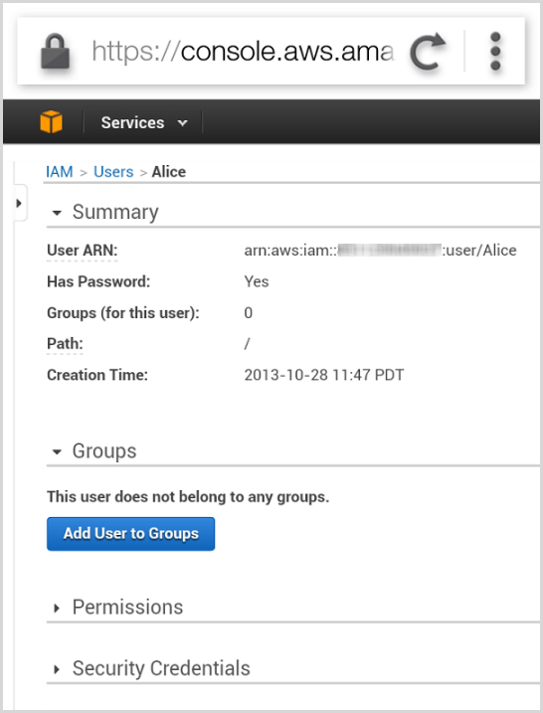Click 'This user does not belong to any groups' text

click(188, 496)
